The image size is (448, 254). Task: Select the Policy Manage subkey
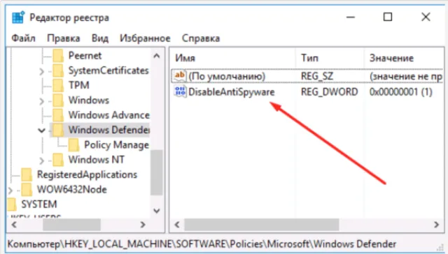[x=117, y=145]
